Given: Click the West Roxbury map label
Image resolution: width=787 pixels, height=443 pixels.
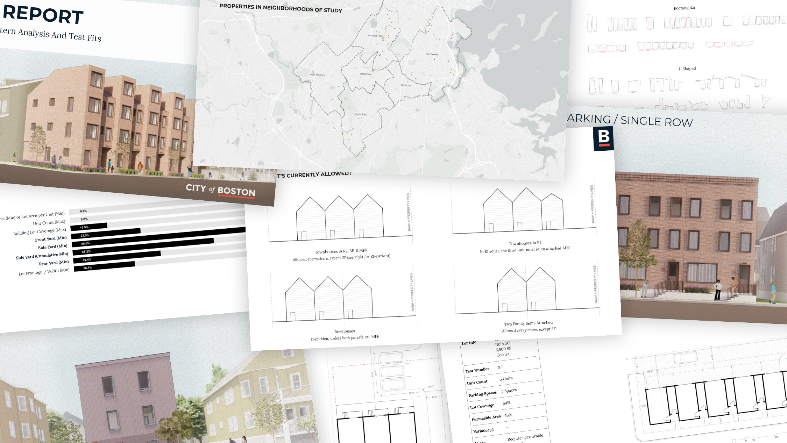Looking at the screenshot, I should coord(317,74).
